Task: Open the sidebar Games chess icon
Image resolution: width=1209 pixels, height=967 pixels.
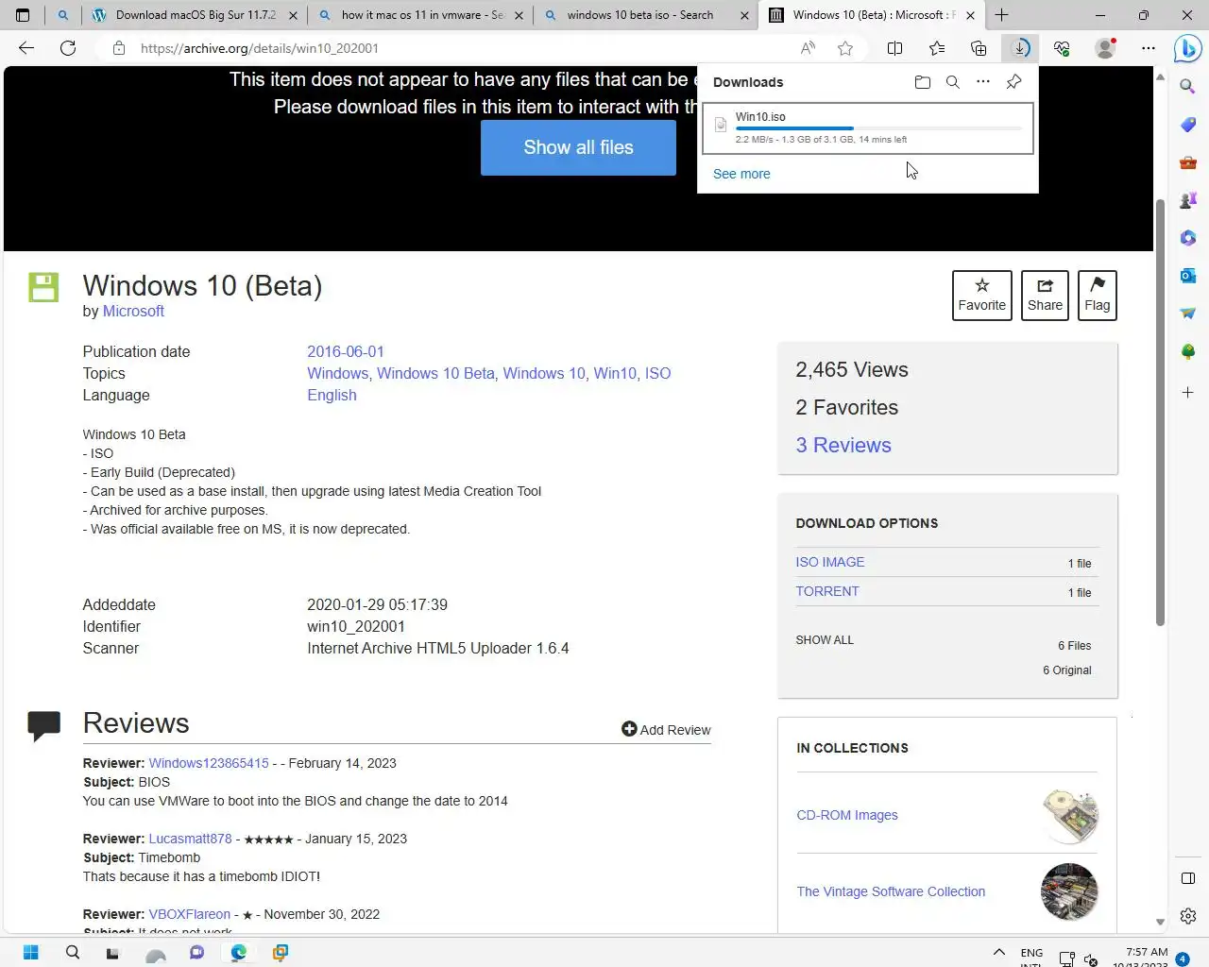Action: (x=1188, y=200)
